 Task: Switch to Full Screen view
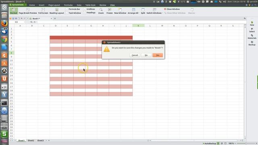[43, 11]
